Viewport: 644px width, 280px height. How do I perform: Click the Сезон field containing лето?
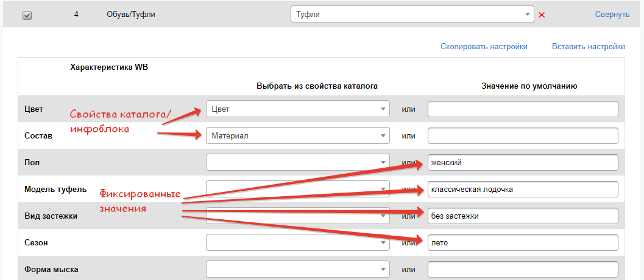coord(522,242)
